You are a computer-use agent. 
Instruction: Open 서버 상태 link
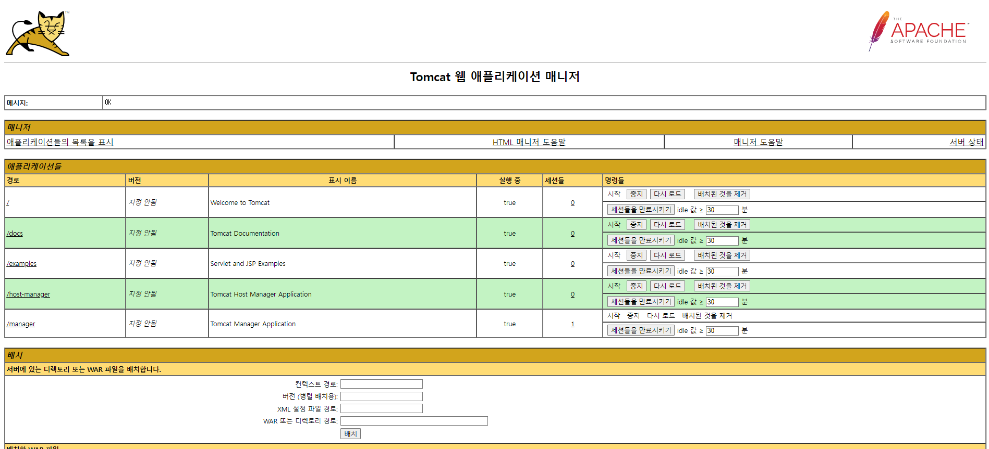tap(967, 142)
